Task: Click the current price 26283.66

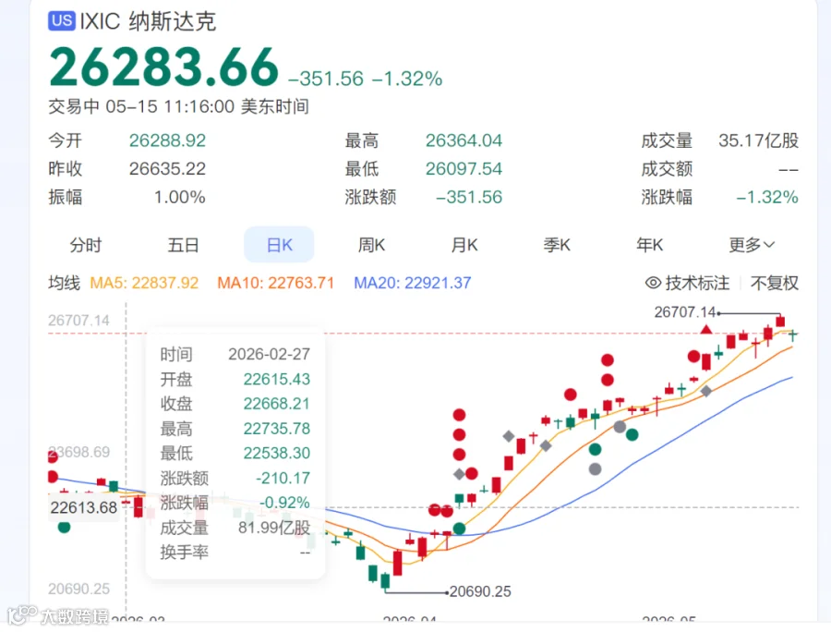Action: 163,67
